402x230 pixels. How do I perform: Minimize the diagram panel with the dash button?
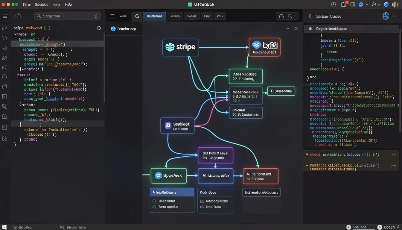pyautogui.click(x=288, y=29)
